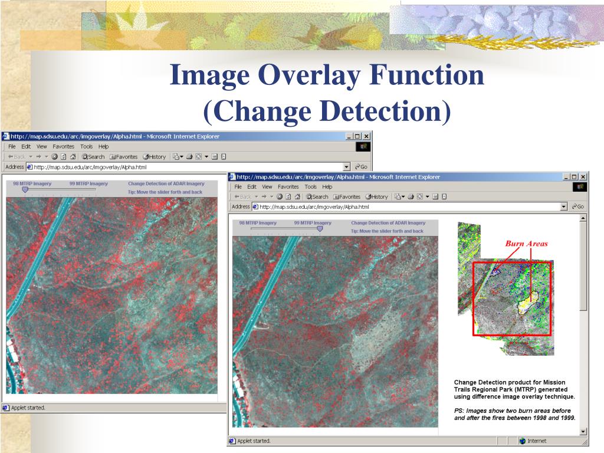Expand the Forward history dropdown in the left window
Screen dimensions: 604x453
(46, 157)
